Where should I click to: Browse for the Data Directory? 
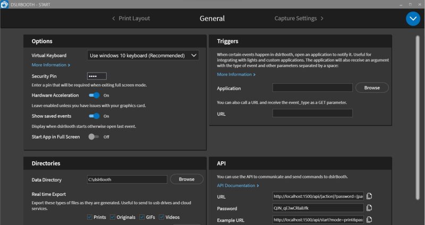[186, 179]
